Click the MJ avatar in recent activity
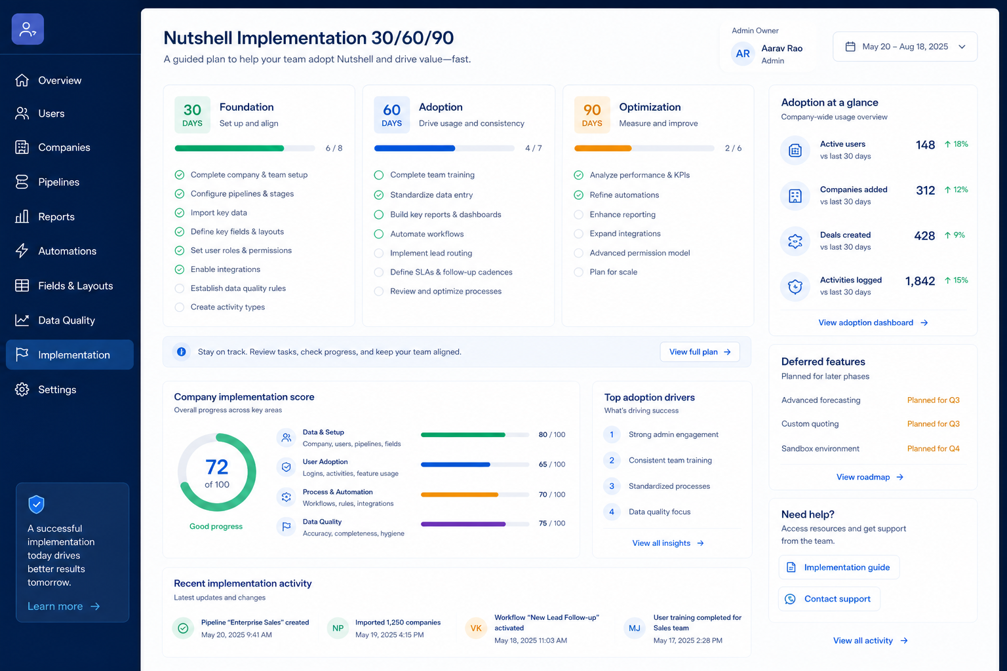 coord(635,628)
